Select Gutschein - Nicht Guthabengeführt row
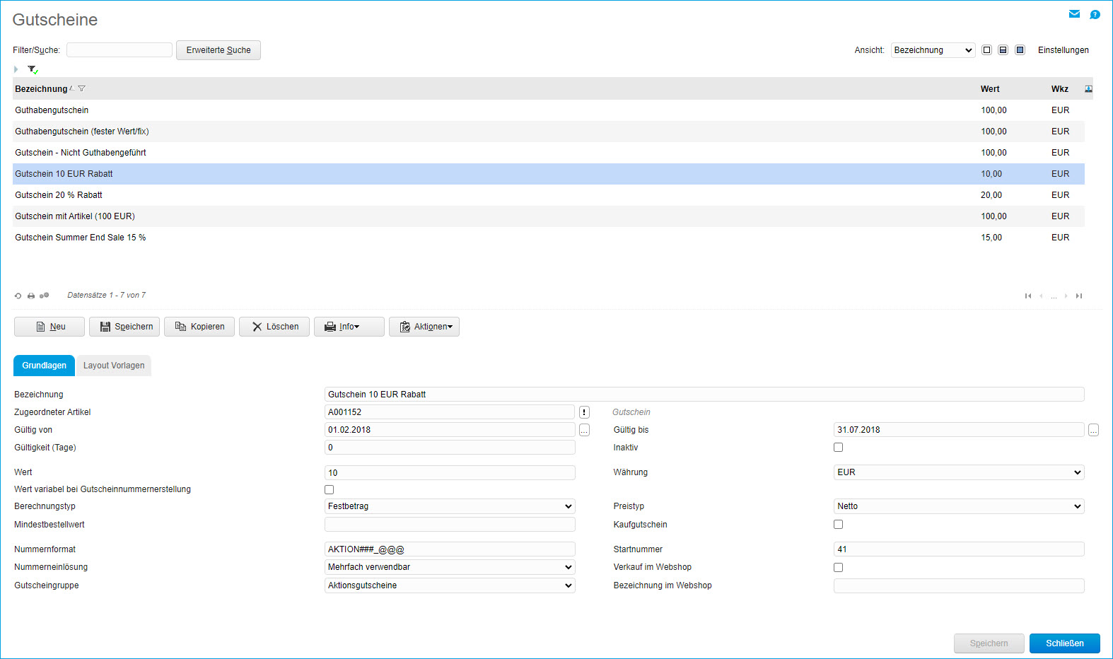The width and height of the screenshot is (1113, 659). (549, 153)
